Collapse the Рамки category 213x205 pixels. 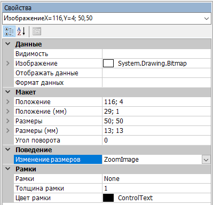coord(8,169)
